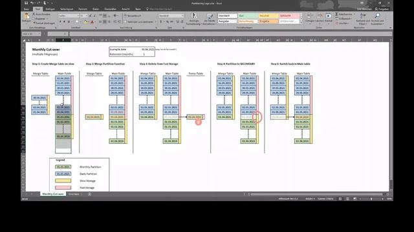Toggle bold formatting in ribbon
This screenshot has height=232, width=414.
(60, 22)
